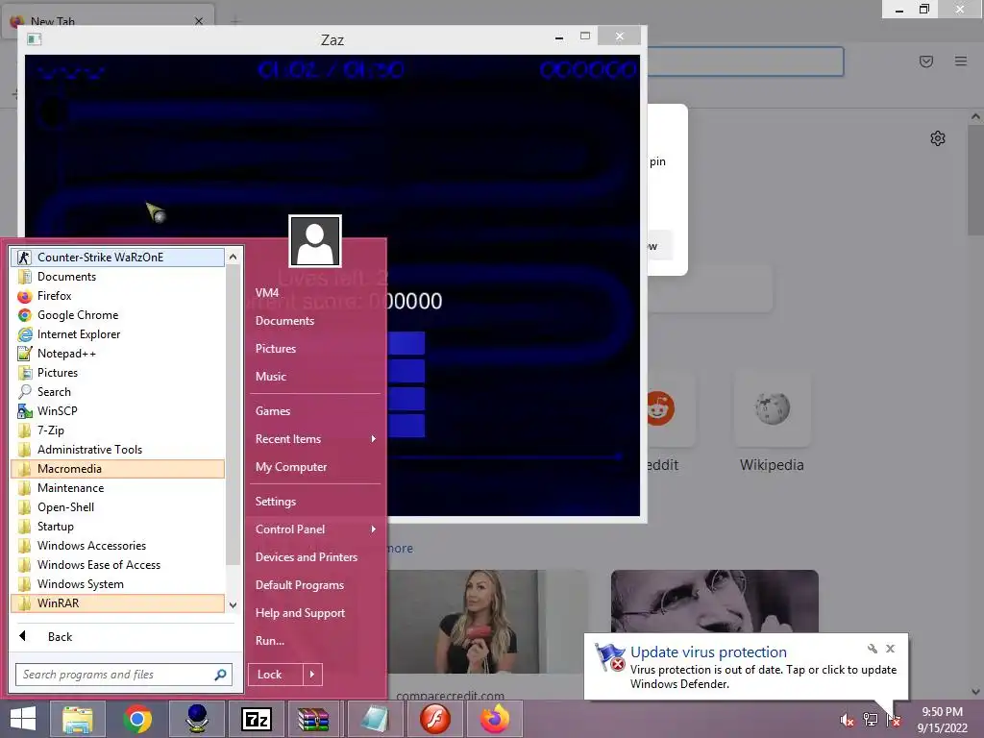Expand the 7-Zip program folder
Viewport: 984px width, 738px height.
(117, 430)
